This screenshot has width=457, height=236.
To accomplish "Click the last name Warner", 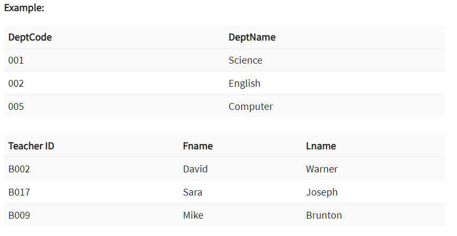I will click(322, 169).
